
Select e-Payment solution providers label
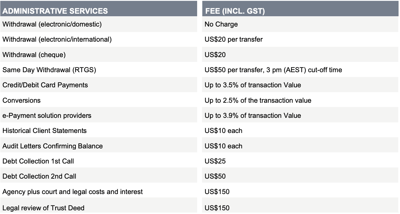[x=47, y=116]
